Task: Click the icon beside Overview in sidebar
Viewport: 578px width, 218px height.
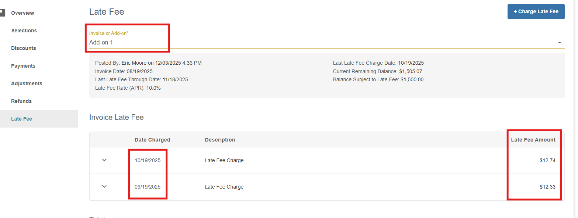Action: (x=2, y=13)
